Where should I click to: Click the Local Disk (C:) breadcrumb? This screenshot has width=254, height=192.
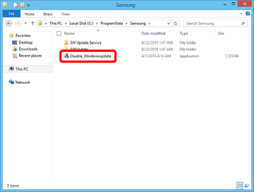coord(81,23)
